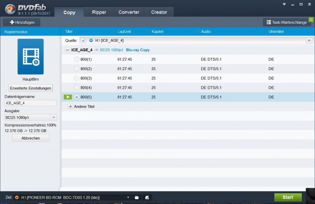Image resolution: width=315 pixels, height=204 pixels.
Task: Click the disc icon in source row
Action: click(x=91, y=40)
